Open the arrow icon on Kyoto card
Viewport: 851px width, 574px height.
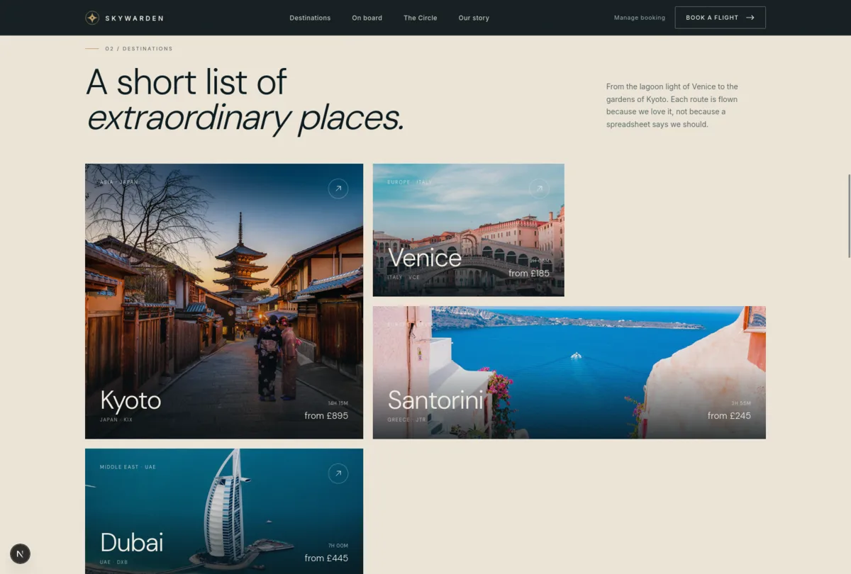click(338, 188)
